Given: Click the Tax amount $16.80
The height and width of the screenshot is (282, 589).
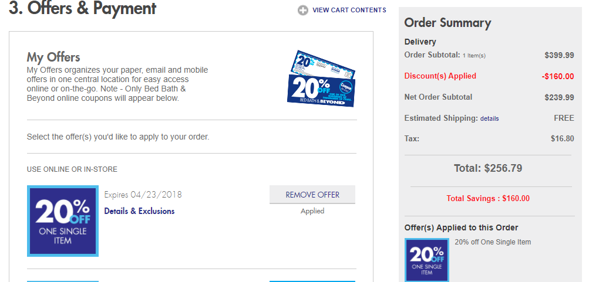Looking at the screenshot, I should (x=563, y=139).
